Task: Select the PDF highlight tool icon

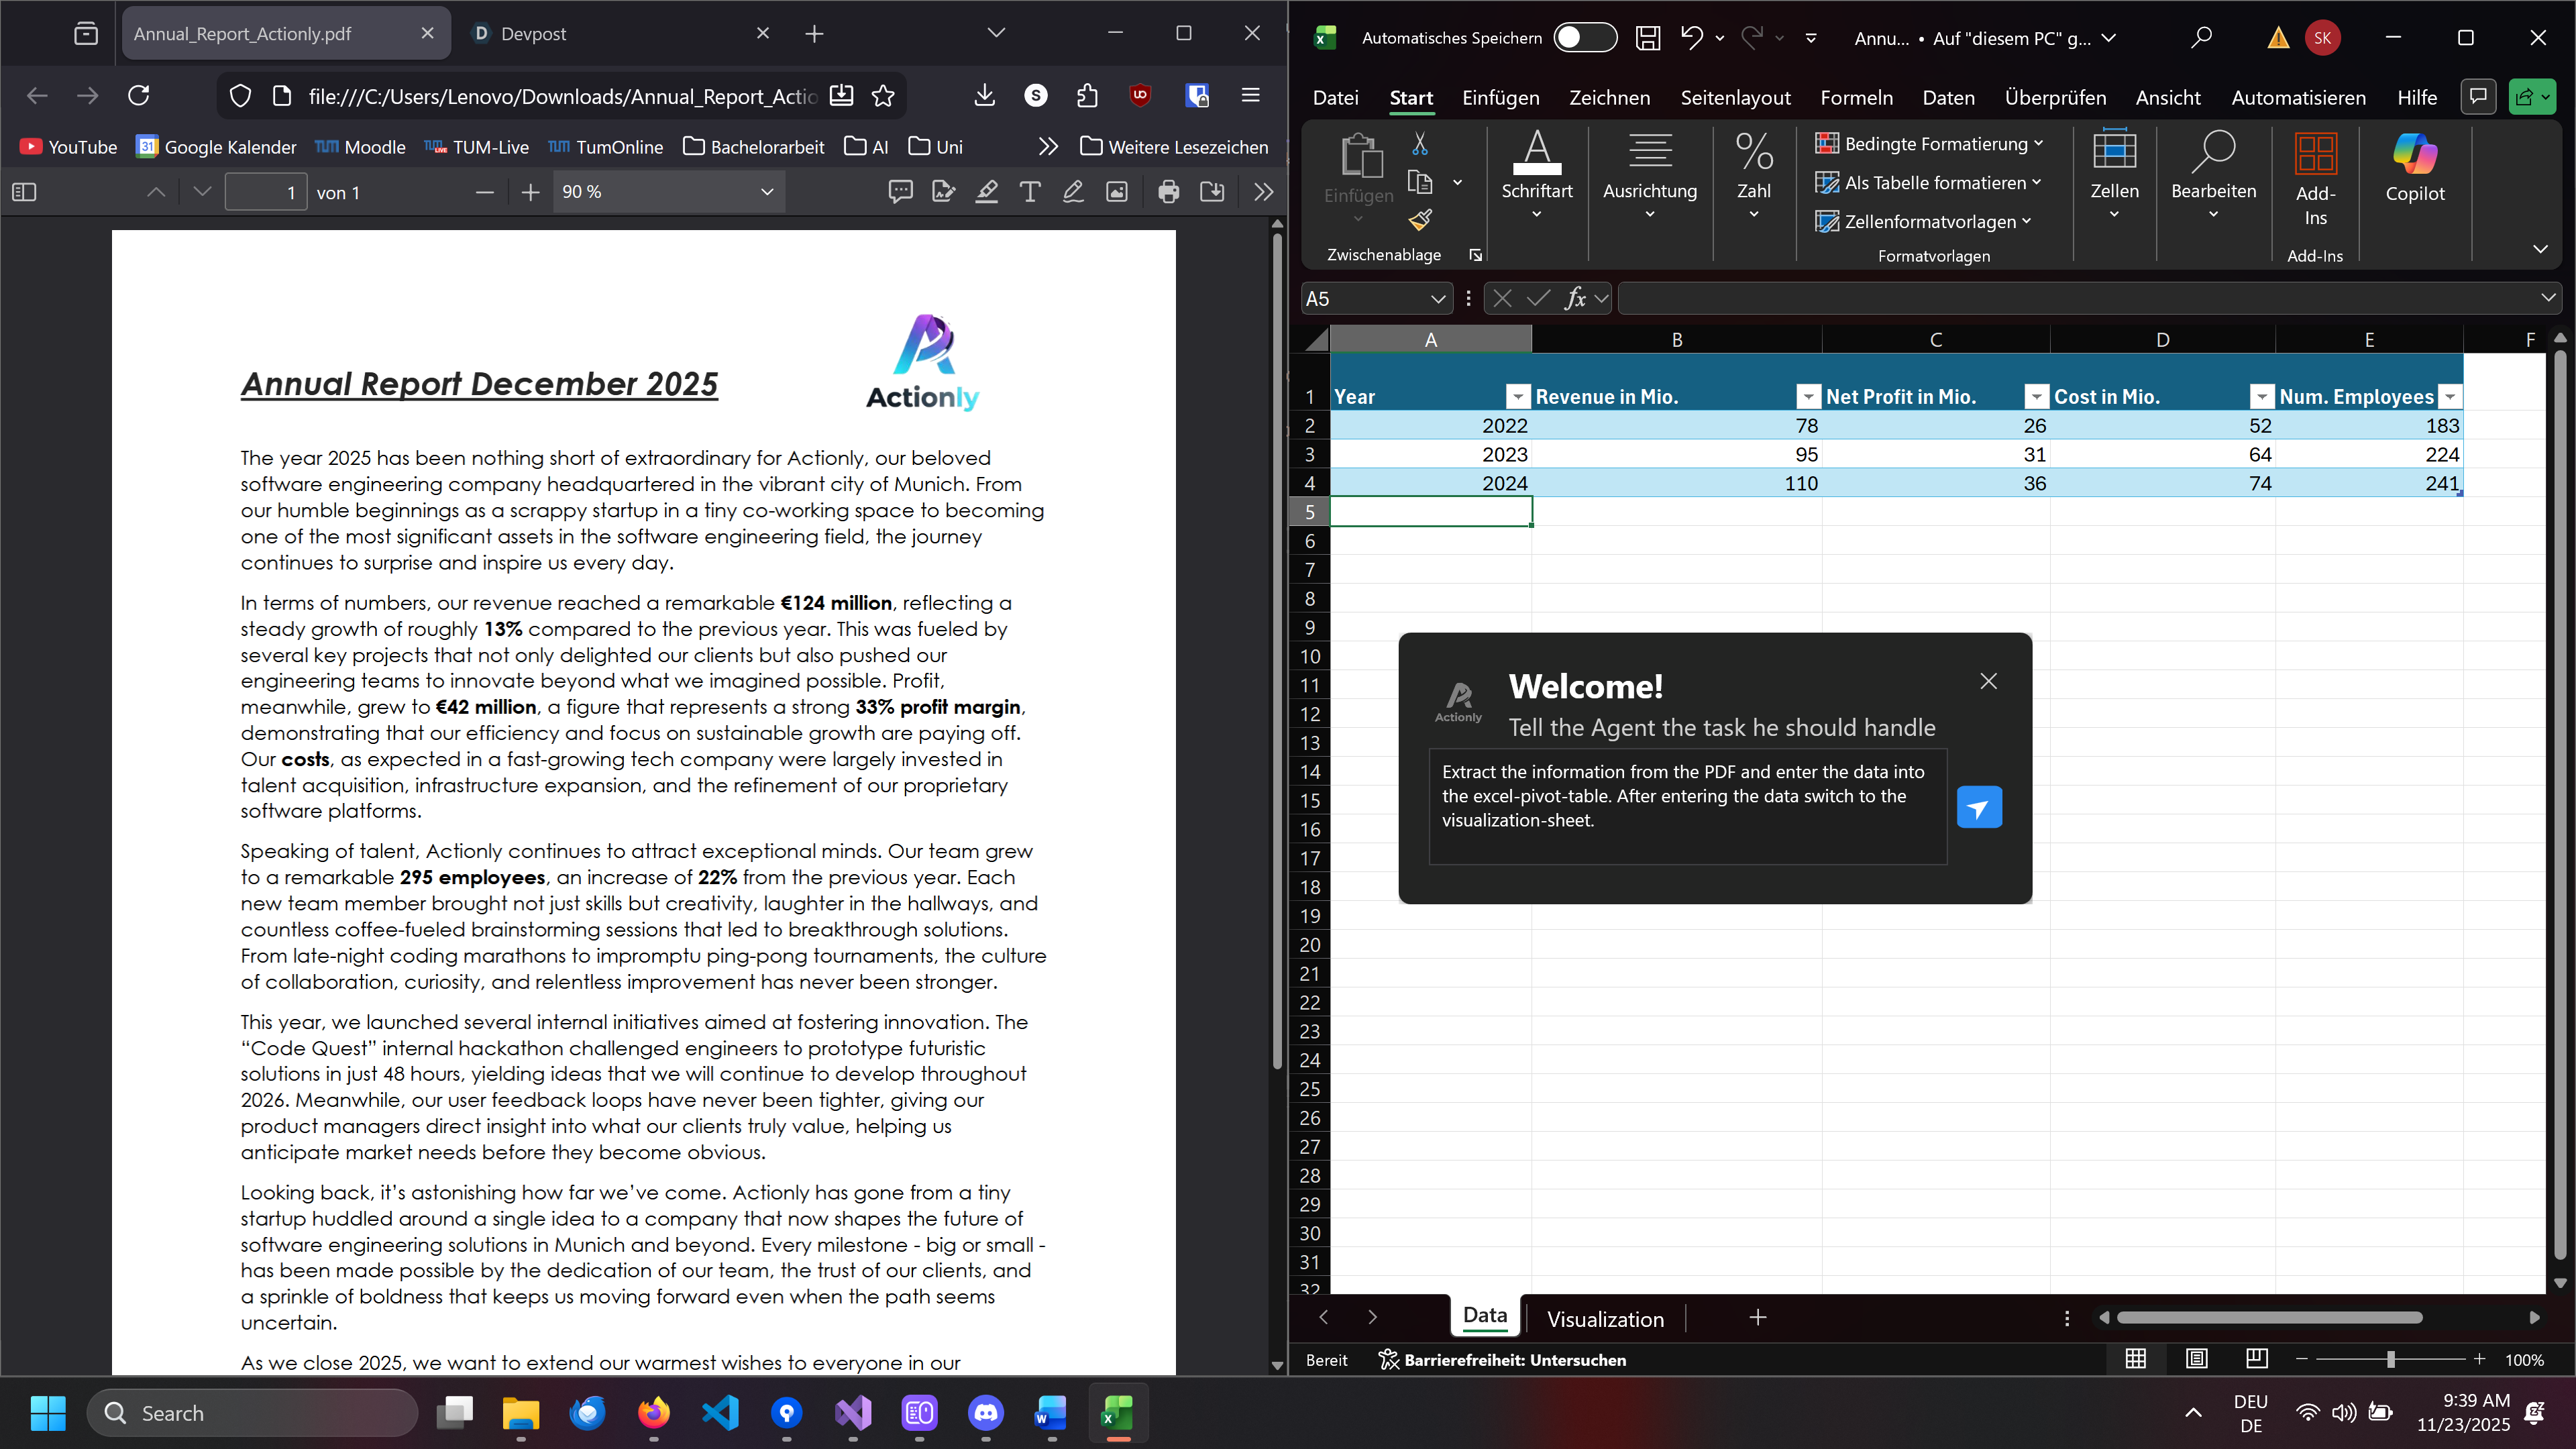Action: [987, 192]
